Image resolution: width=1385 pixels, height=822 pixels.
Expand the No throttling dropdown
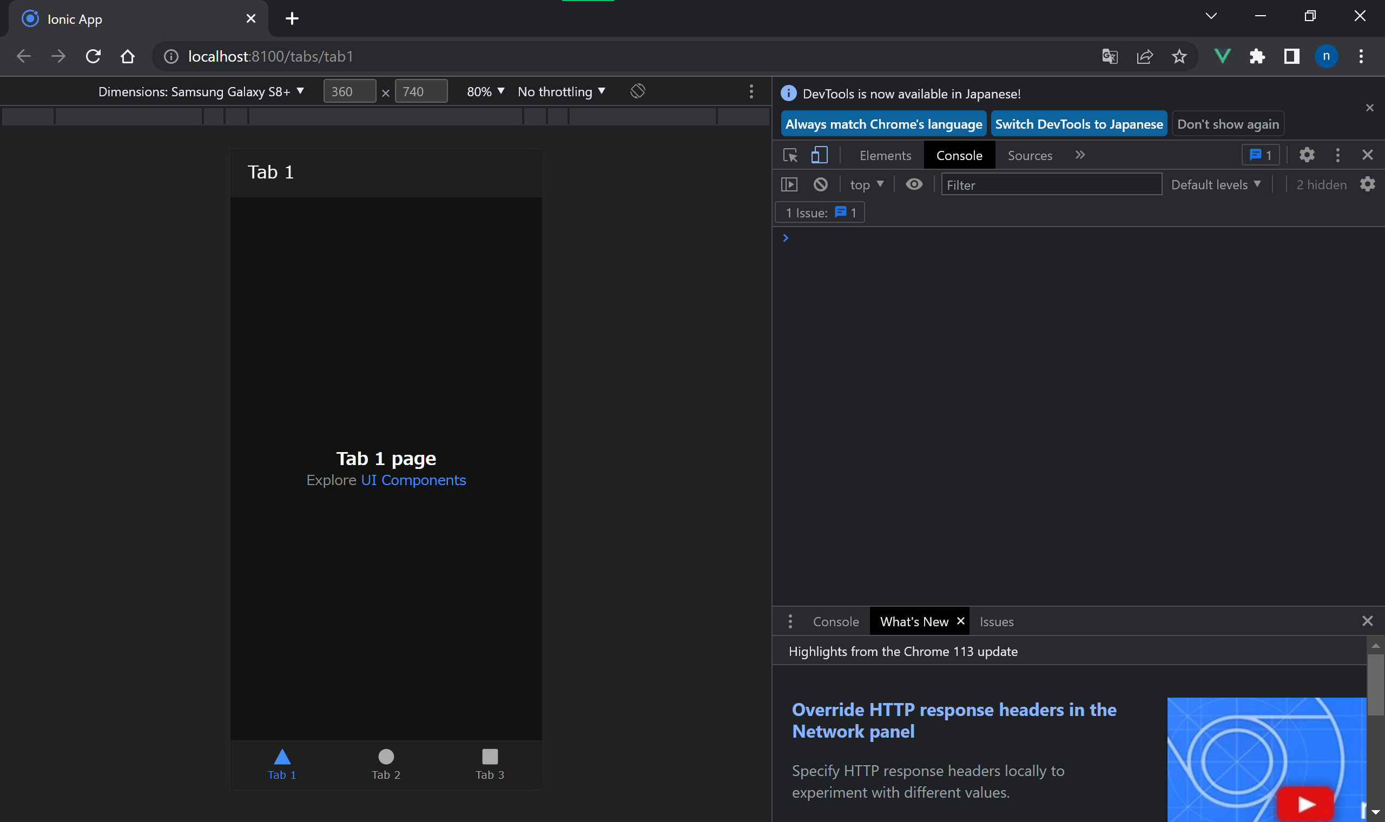(560, 91)
